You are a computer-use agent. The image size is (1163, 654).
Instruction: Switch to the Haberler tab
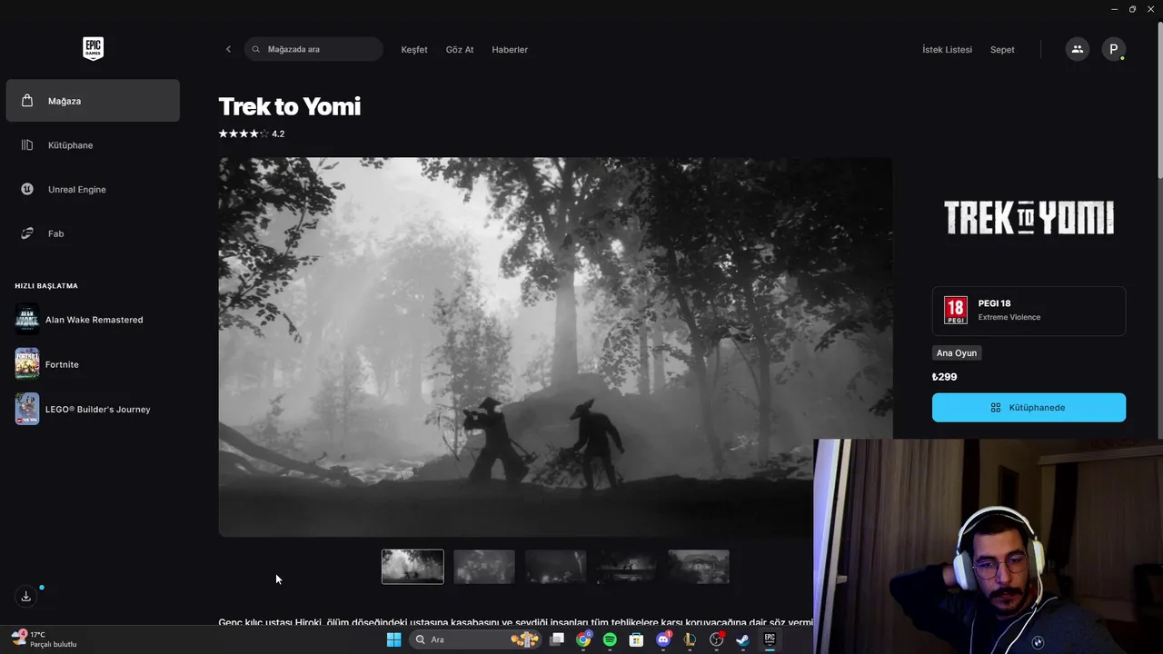[510, 49]
